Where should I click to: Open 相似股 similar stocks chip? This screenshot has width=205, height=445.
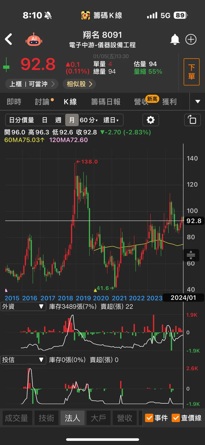[79, 84]
